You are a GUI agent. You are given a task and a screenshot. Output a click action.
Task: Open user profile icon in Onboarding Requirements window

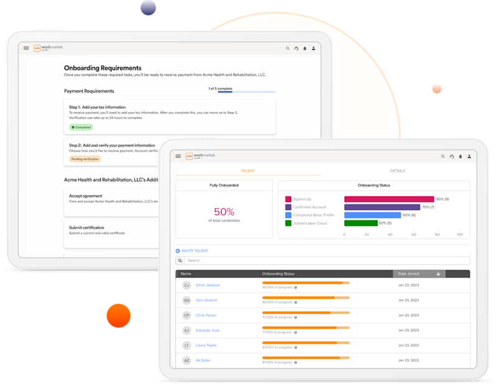(x=314, y=48)
